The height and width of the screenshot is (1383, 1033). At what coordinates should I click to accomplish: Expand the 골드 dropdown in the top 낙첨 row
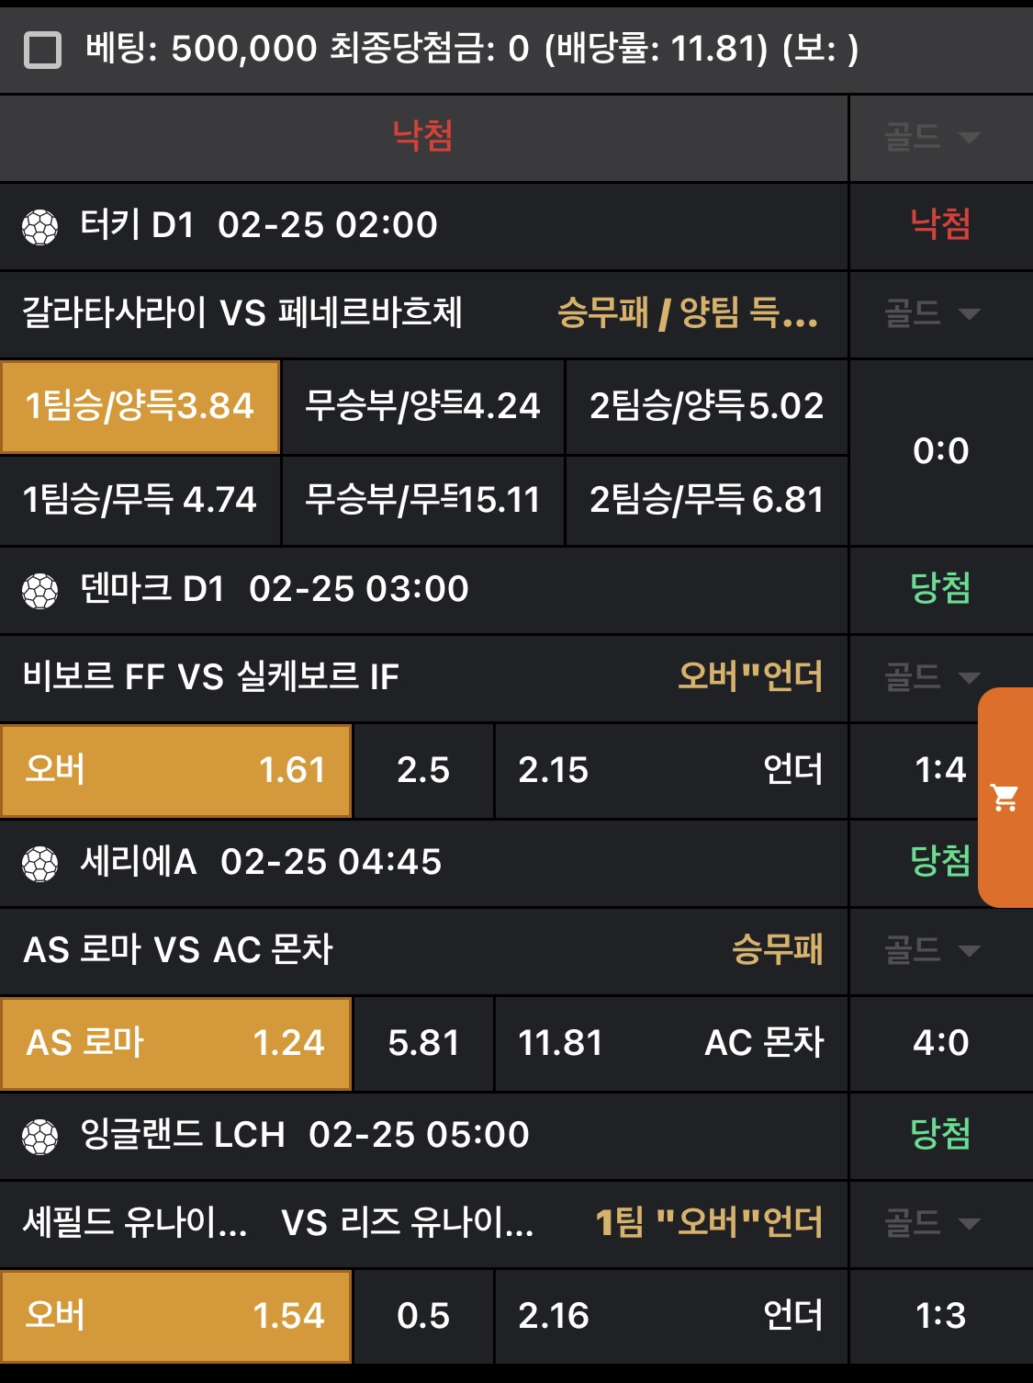[932, 138]
